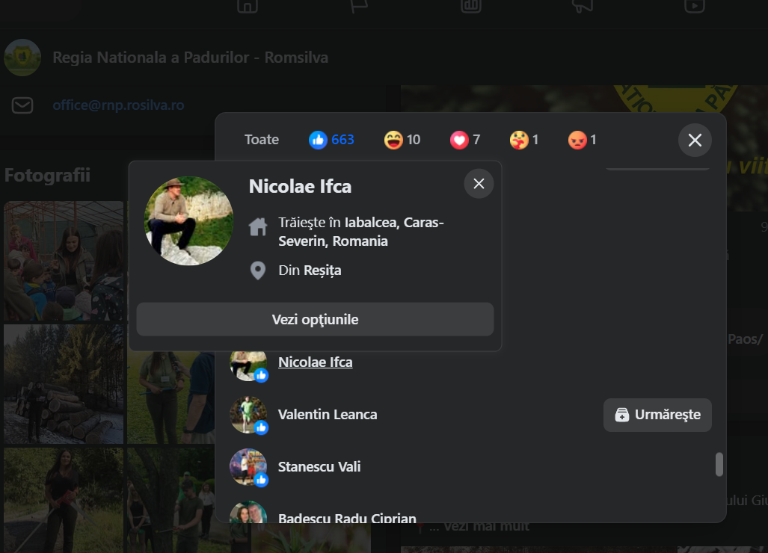Switch to Angry reaction tab

pos(583,140)
